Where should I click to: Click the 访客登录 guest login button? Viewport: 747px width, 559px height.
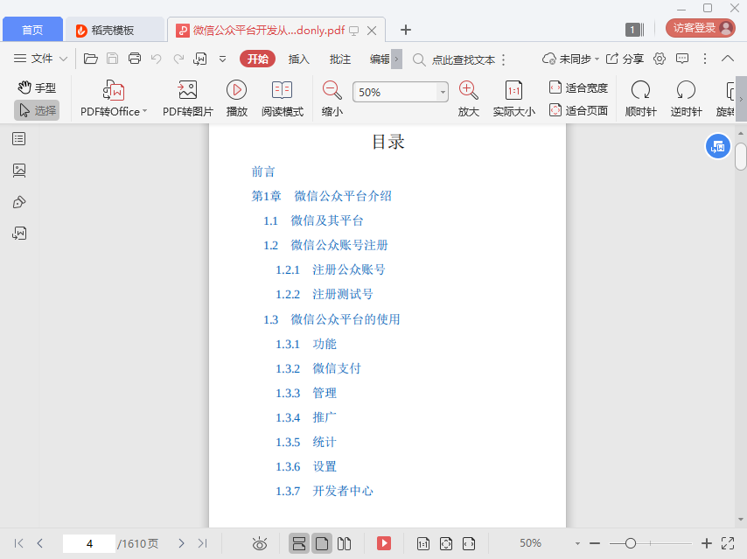[x=701, y=28]
